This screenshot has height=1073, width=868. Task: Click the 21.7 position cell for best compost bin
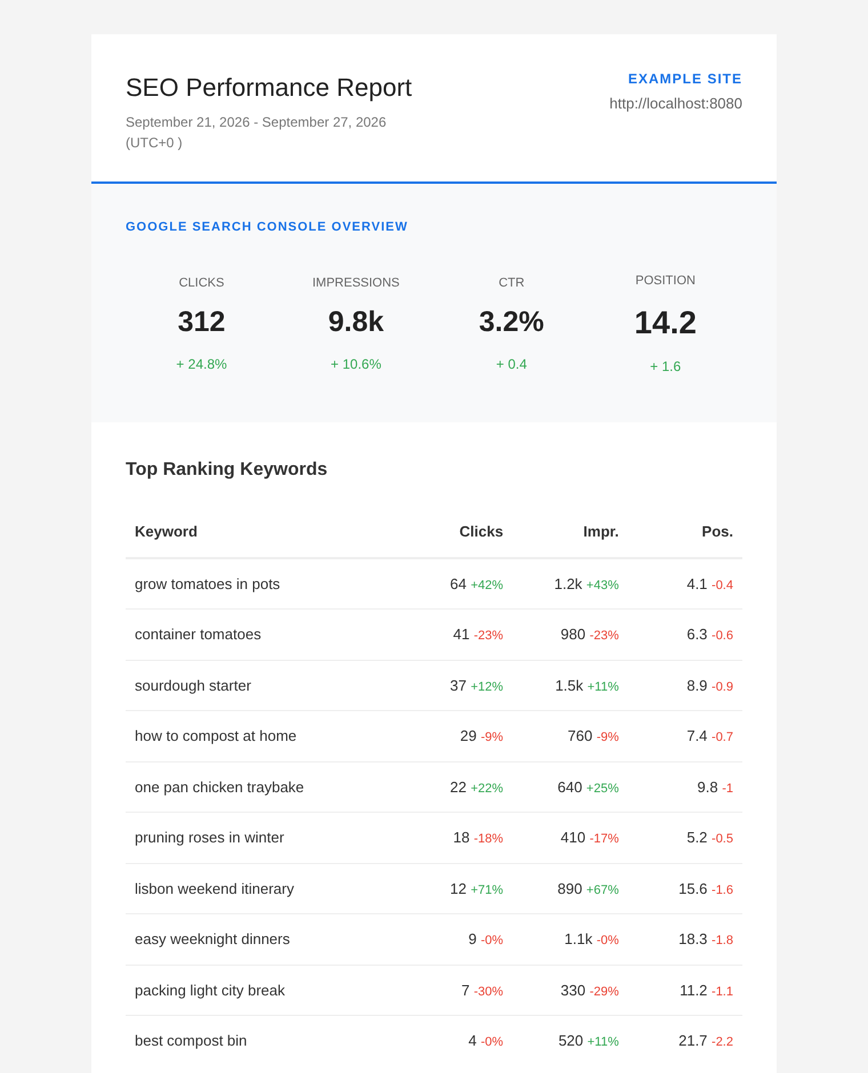click(x=706, y=1040)
